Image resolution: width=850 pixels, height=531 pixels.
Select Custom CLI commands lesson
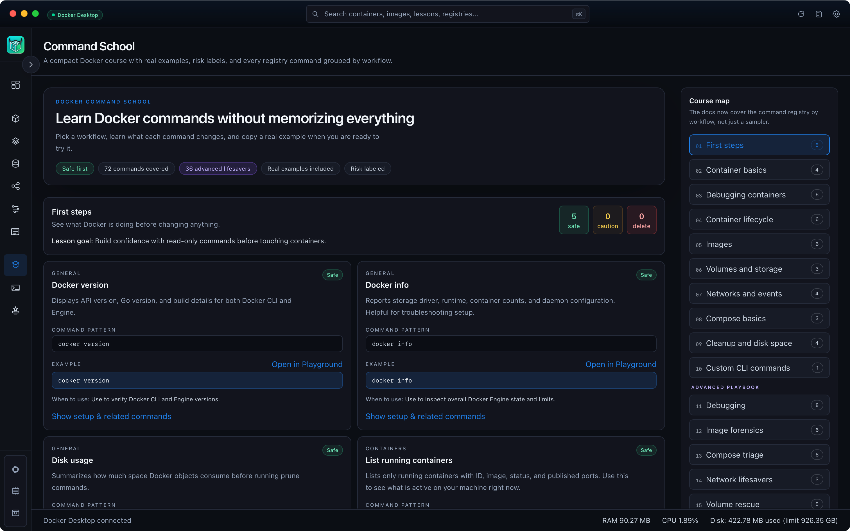(759, 368)
